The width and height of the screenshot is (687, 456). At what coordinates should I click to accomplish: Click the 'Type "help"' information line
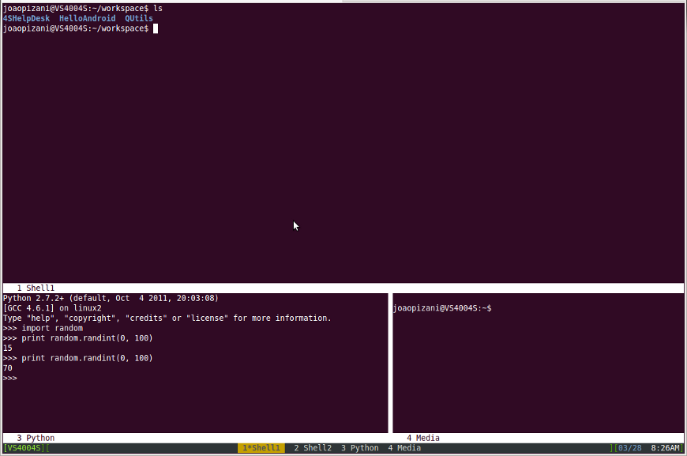pyautogui.click(x=167, y=318)
